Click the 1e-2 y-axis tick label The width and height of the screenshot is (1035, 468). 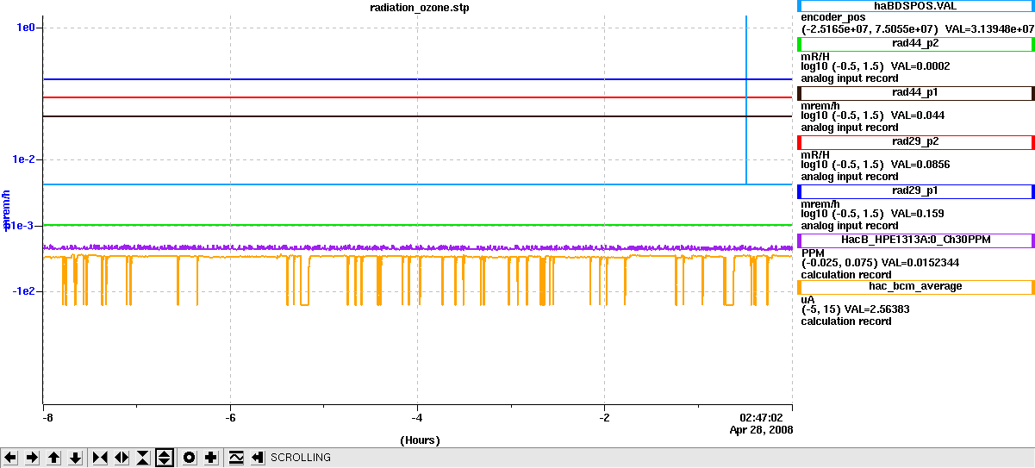point(23,159)
